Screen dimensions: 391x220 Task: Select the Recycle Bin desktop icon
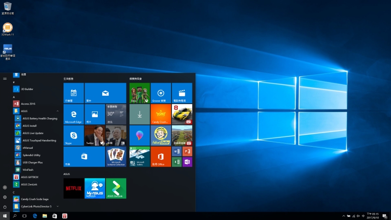(7, 8)
